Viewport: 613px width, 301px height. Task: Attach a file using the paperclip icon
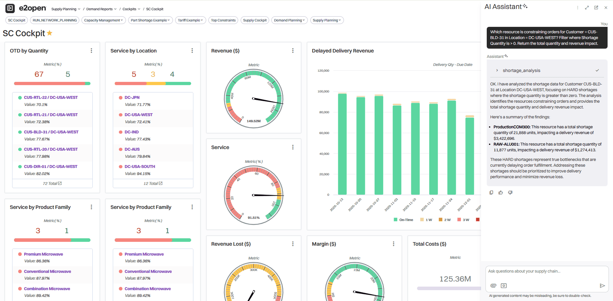[493, 286]
